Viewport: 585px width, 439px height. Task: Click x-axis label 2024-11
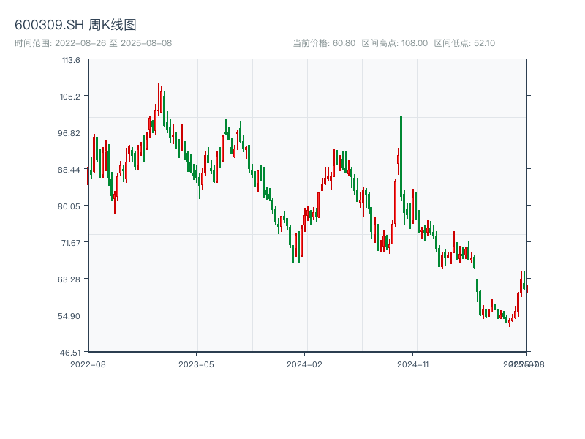(412, 364)
